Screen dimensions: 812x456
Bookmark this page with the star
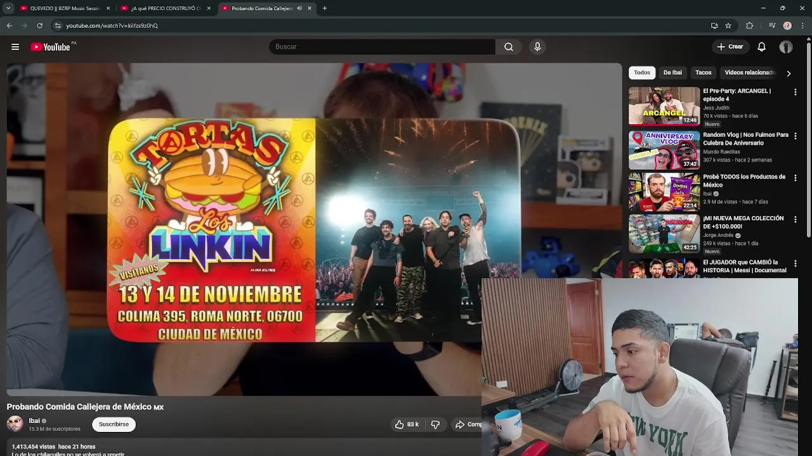coord(728,26)
